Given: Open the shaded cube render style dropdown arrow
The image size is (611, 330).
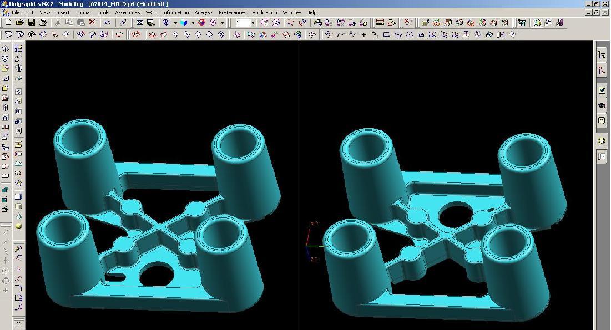Looking at the screenshot, I should [x=193, y=23].
